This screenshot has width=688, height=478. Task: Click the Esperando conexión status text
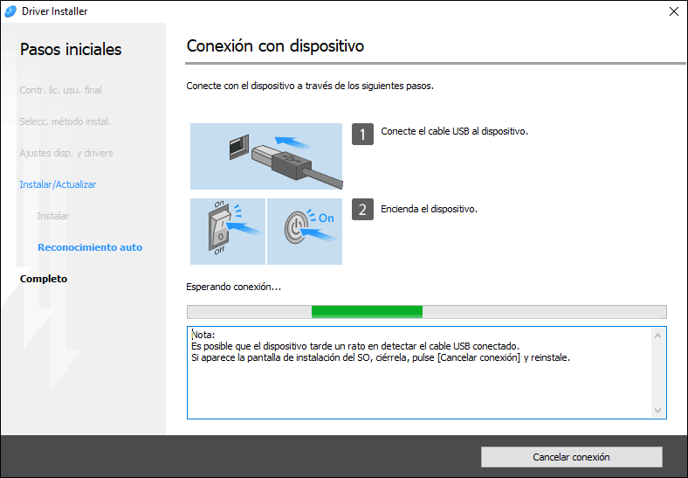click(x=234, y=287)
